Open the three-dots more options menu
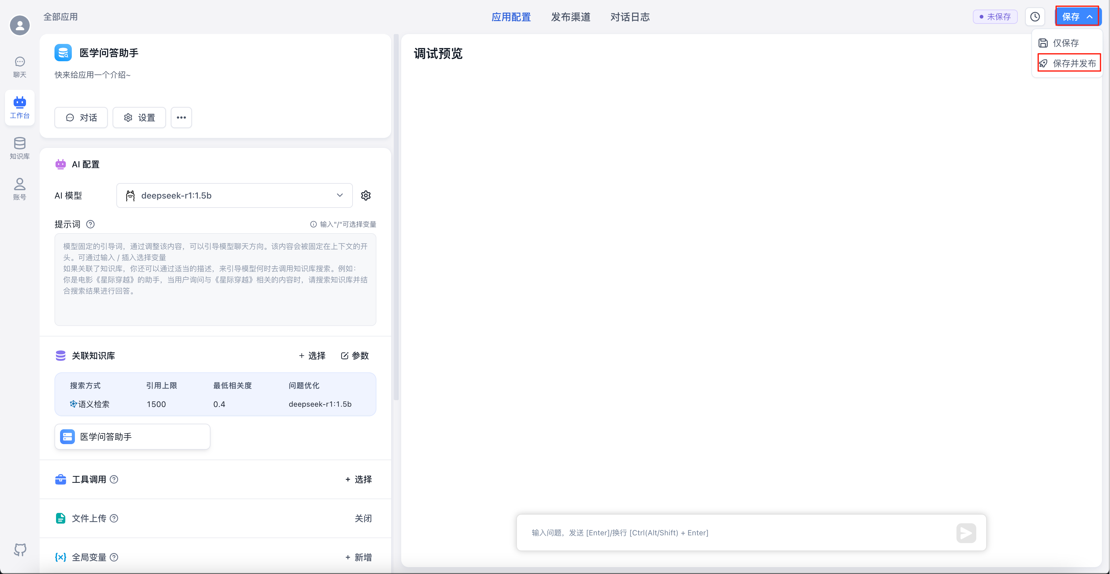Screen dimensions: 1110x574 pyautogui.click(x=181, y=118)
